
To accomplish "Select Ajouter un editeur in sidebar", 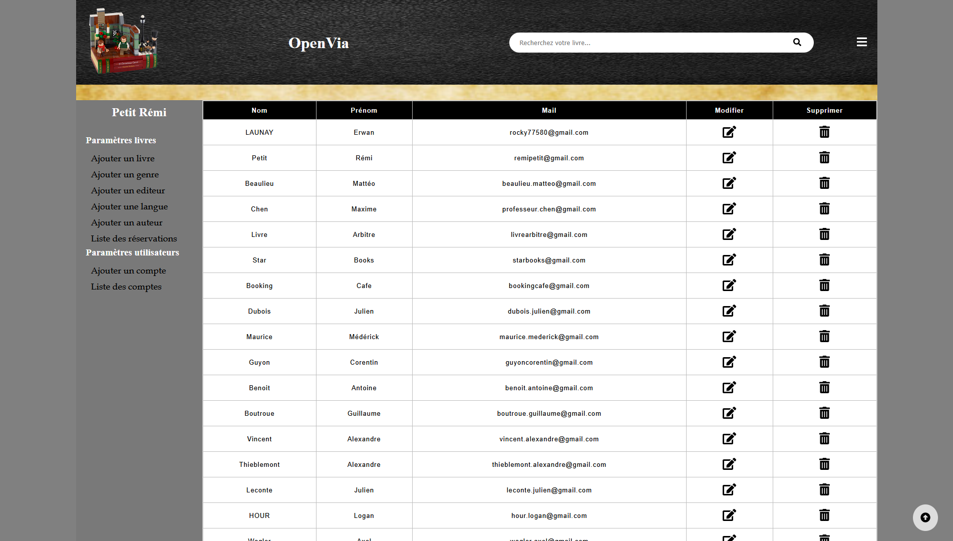I will pos(128,190).
